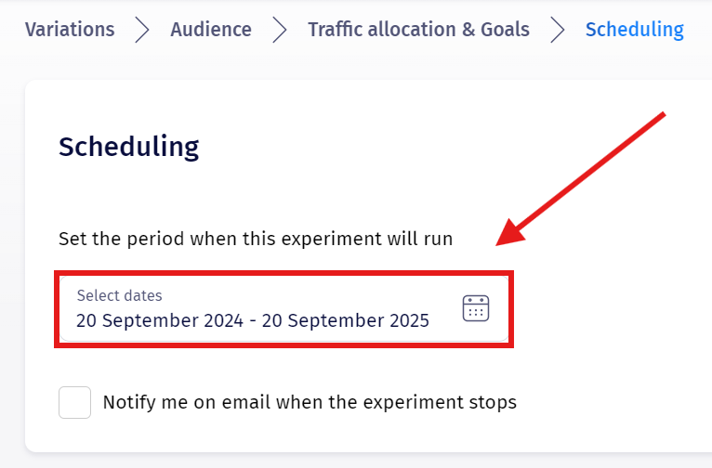Click the word 'Traffic' in the breadcrumb
712x468 pixels.
338,30
